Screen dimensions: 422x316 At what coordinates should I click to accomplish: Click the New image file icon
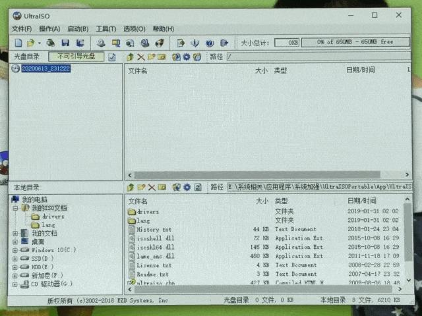18,43
